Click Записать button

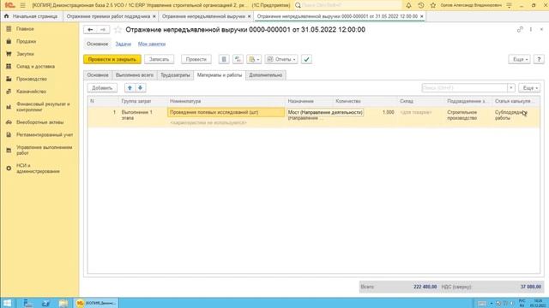(x=159, y=59)
